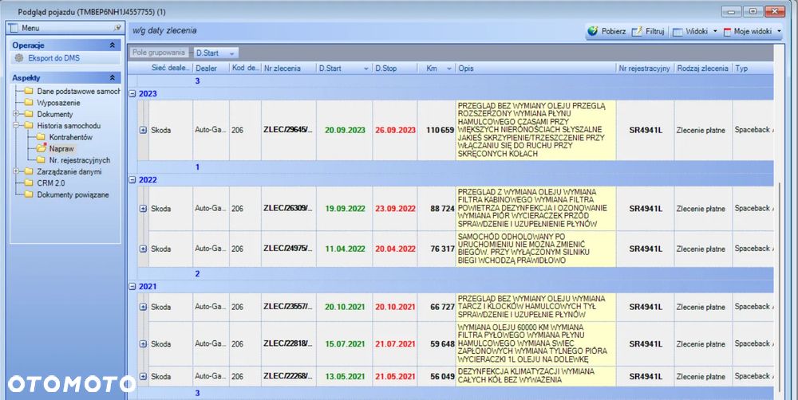Click the pin icon in Menu header
The height and width of the screenshot is (400, 798).
[117, 28]
